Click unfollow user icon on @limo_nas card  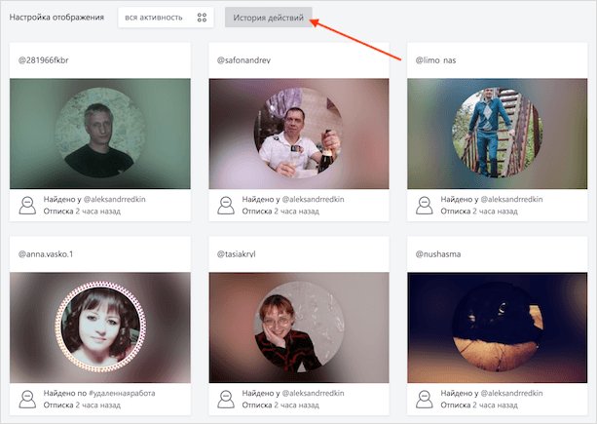pyautogui.click(x=425, y=206)
